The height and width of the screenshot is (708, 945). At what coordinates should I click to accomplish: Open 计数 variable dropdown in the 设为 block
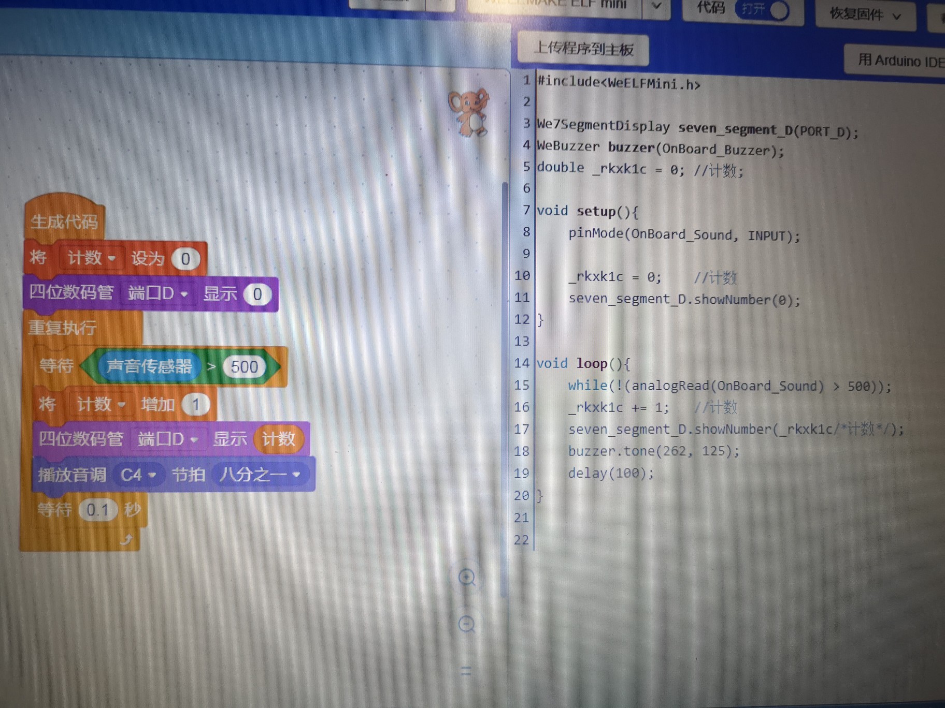pyautogui.click(x=91, y=258)
